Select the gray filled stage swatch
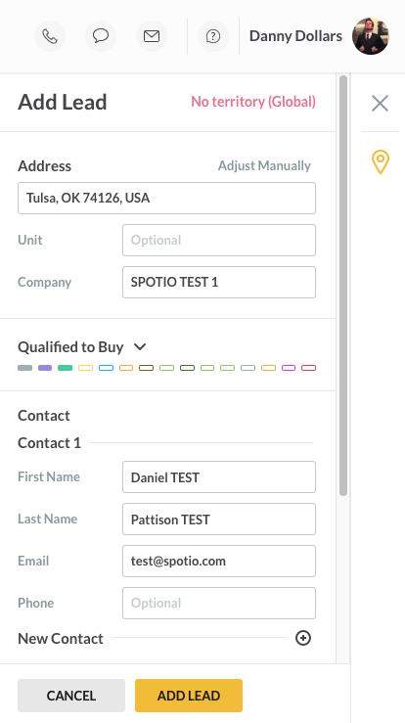This screenshot has width=405, height=723. [x=24, y=368]
